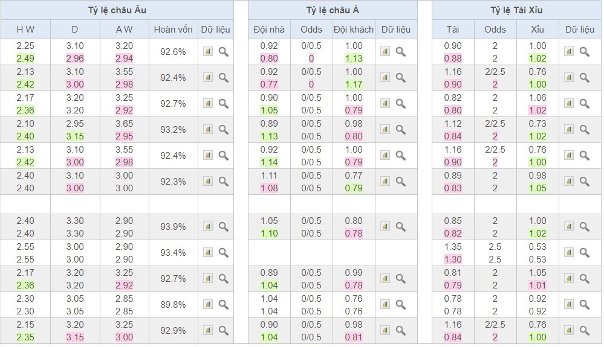Click the green highlighted 2.49 odds cell
This screenshot has height=347, width=604.
[25, 59]
